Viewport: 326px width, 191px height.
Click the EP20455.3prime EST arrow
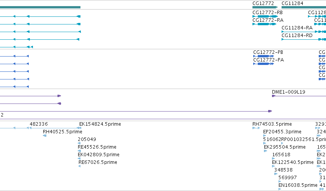[264, 136]
